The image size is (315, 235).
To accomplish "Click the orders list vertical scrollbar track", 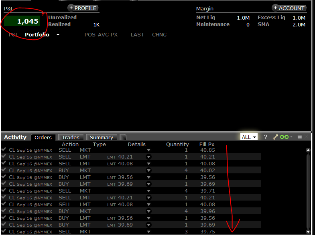I will (x=308, y=191).
